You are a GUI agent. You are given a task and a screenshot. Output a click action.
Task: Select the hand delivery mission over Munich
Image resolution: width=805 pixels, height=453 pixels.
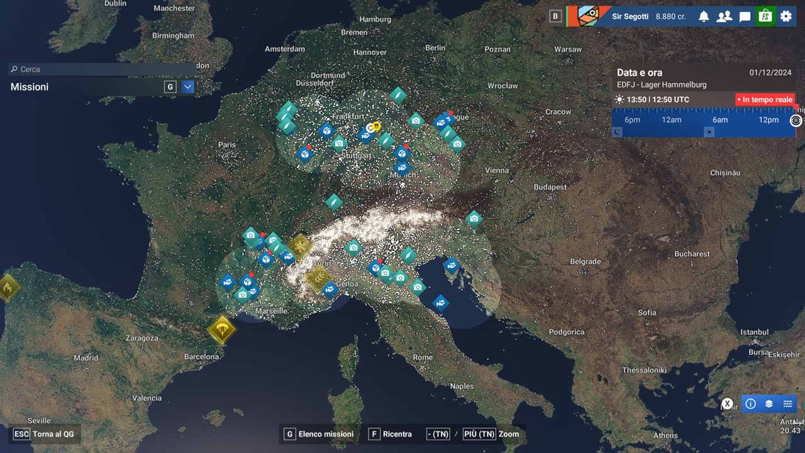pos(402,167)
